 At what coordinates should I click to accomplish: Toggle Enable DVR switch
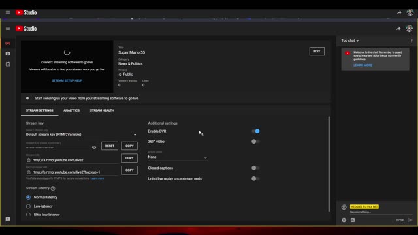[255, 131]
